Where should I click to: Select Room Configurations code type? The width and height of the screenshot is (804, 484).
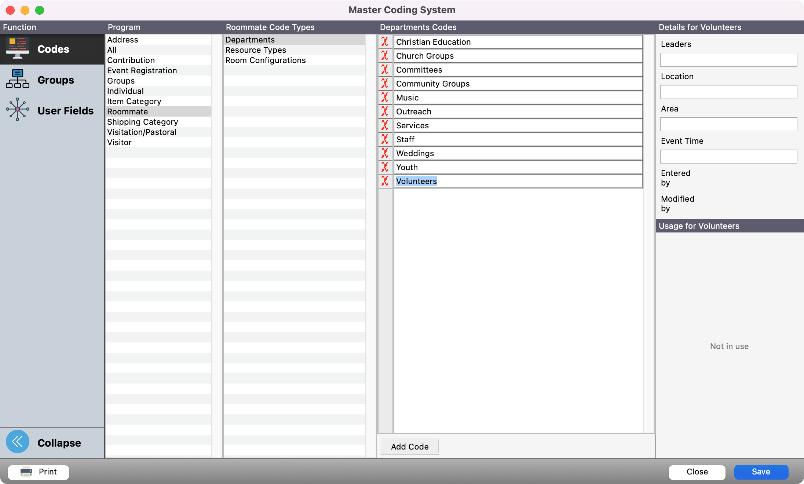[x=265, y=60]
